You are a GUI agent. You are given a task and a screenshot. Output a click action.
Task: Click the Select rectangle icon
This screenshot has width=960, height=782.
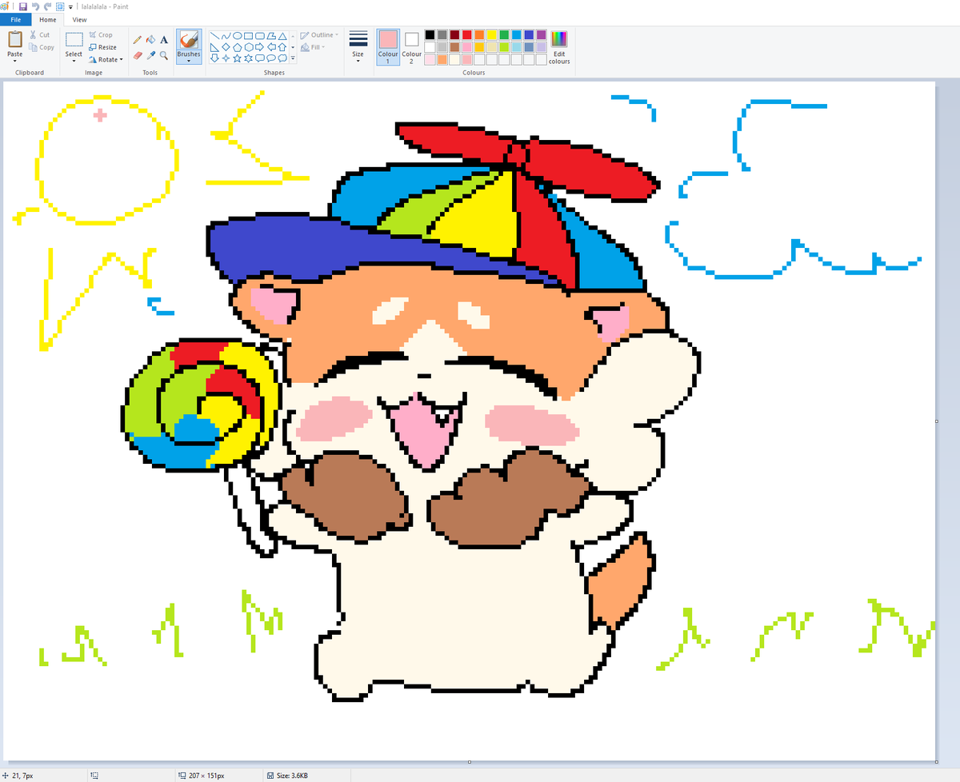(x=74, y=39)
